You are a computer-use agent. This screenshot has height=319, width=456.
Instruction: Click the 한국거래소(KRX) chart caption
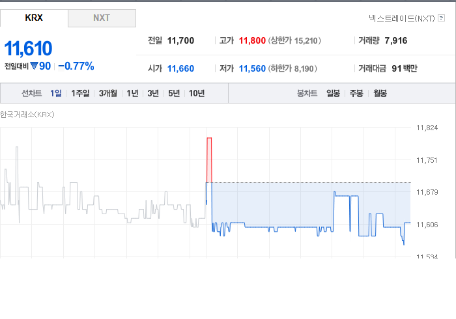[27, 115]
